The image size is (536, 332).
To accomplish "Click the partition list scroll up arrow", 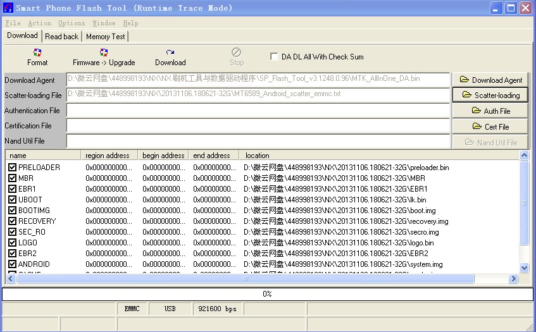I will pos(524,156).
